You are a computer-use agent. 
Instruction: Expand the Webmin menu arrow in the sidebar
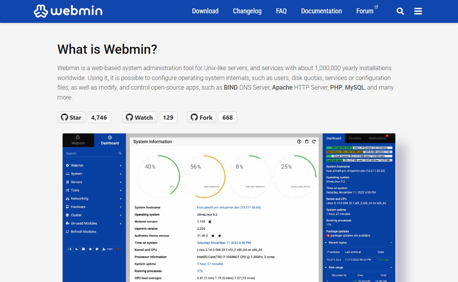click(121, 165)
